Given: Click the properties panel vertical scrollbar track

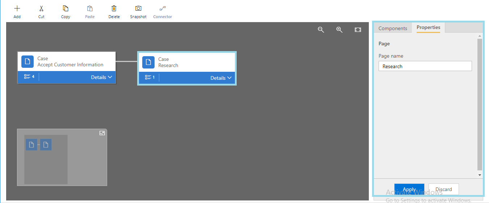Looking at the screenshot, I should point(480,104).
